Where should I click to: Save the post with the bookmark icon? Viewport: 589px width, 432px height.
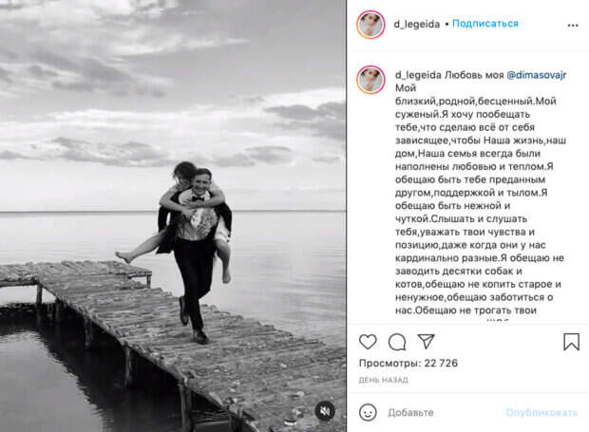tap(571, 342)
